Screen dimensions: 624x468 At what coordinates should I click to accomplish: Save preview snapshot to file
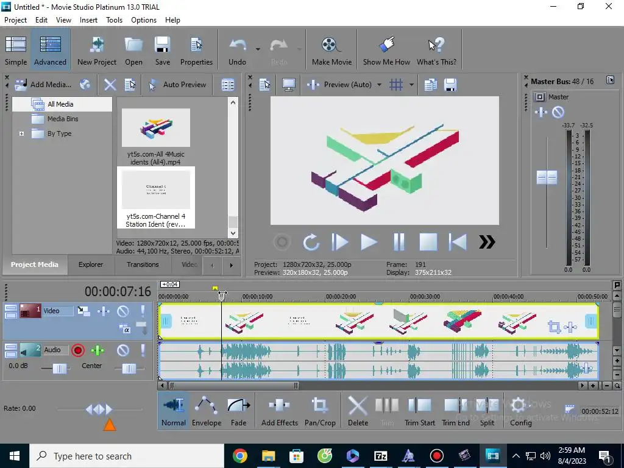pos(450,84)
